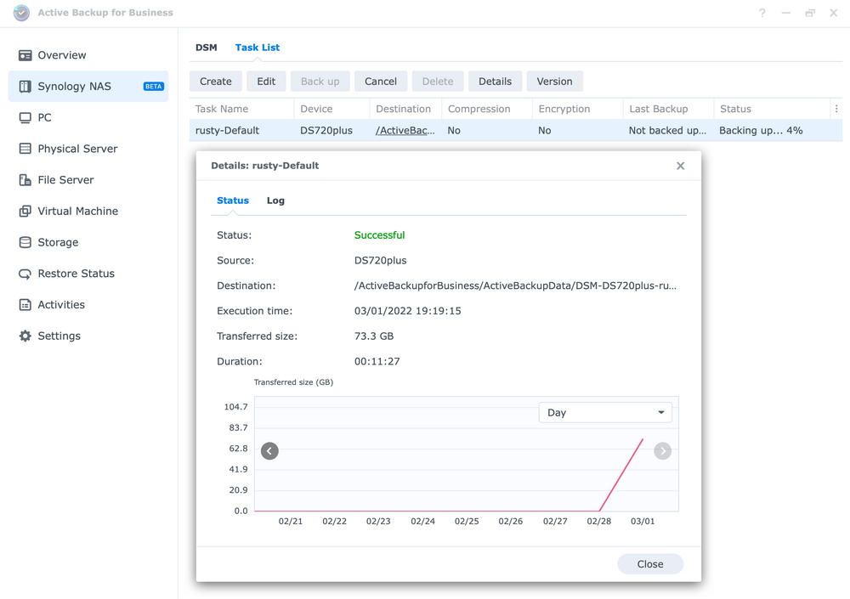850x599 pixels.
Task: Sort by Last Backup column header
Action: click(x=668, y=109)
